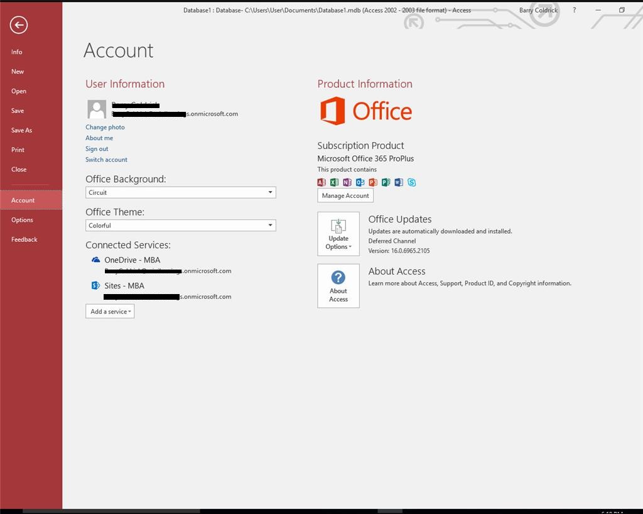Viewport: 643px width, 514px height.
Task: Click the Sign out link
Action: point(97,148)
